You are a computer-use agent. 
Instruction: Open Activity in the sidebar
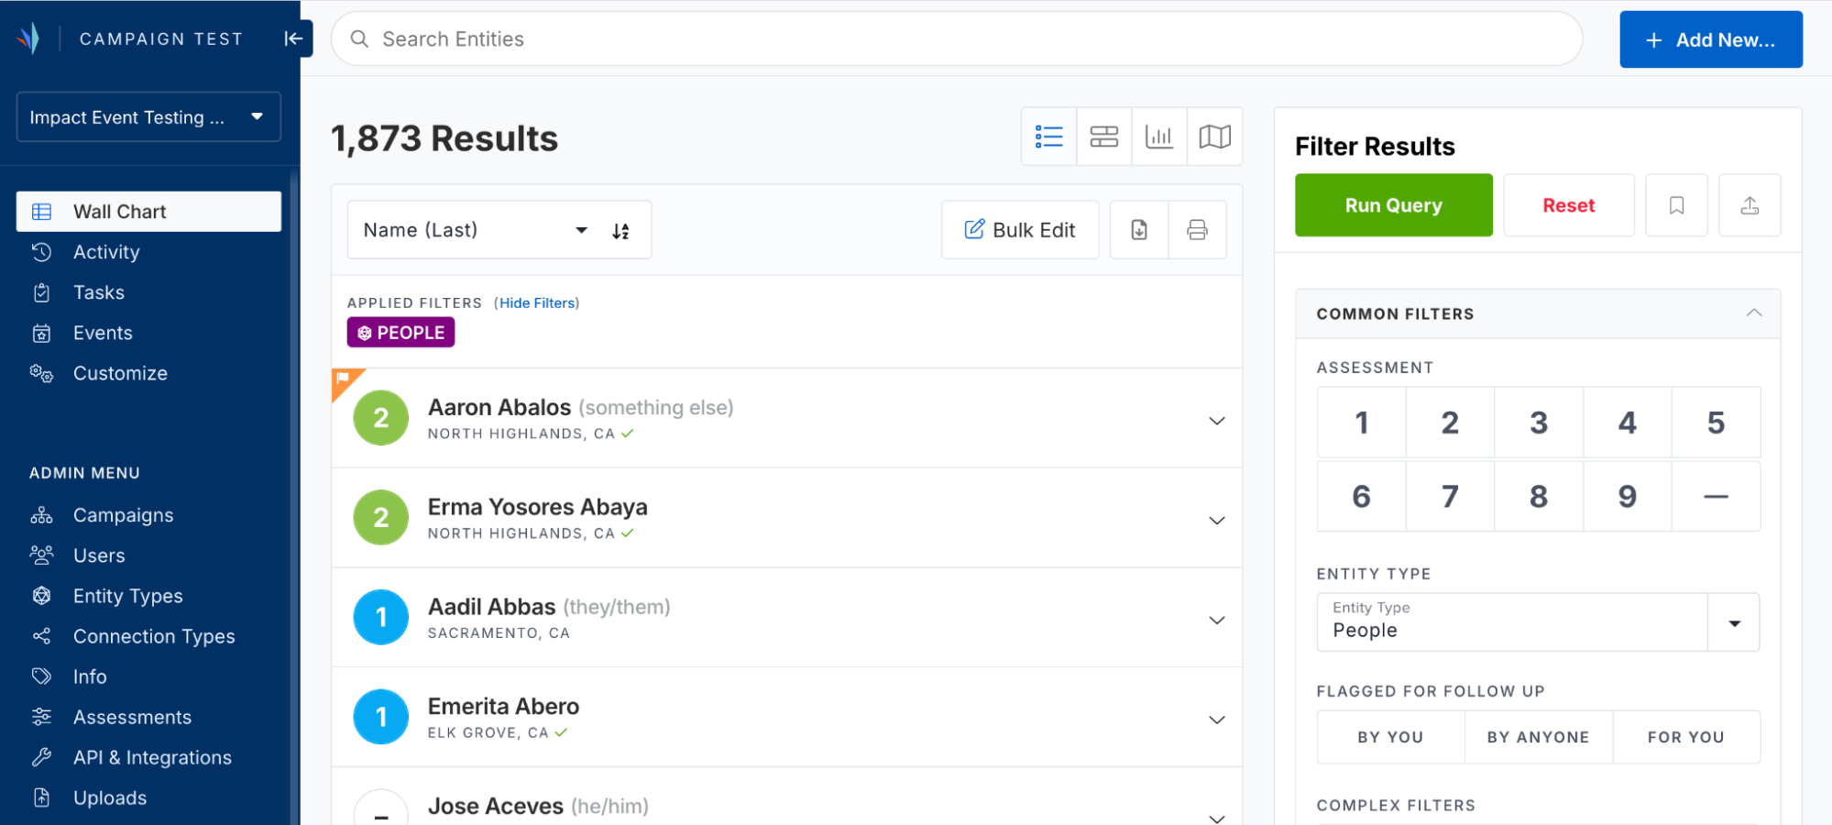(106, 252)
